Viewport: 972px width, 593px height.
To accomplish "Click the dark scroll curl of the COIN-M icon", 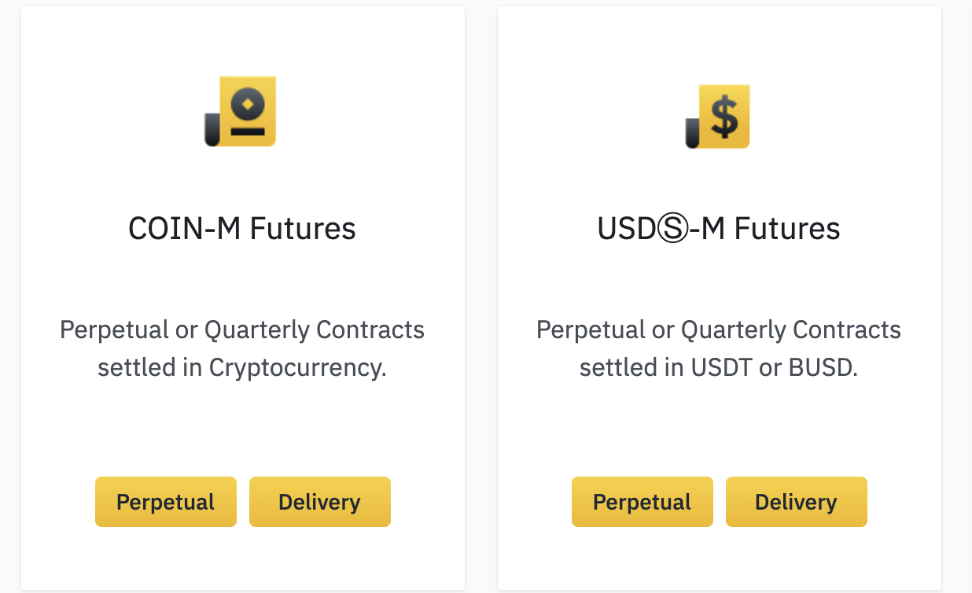I will [212, 130].
